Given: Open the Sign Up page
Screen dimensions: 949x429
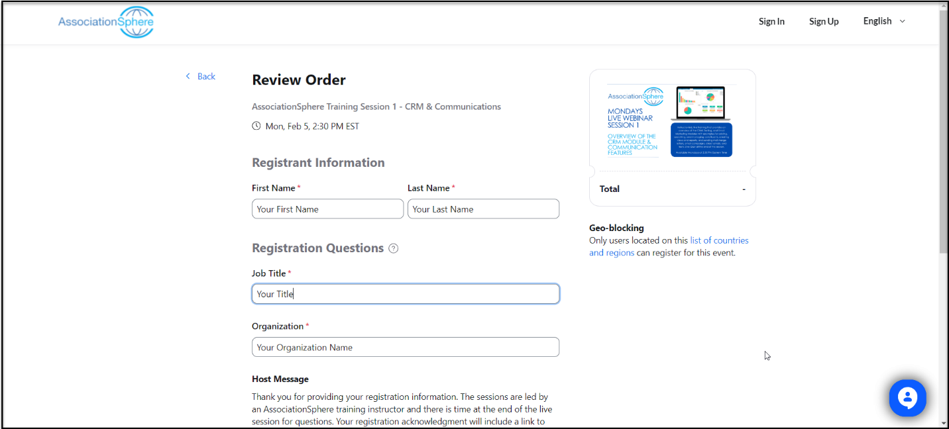Looking at the screenshot, I should coord(824,21).
